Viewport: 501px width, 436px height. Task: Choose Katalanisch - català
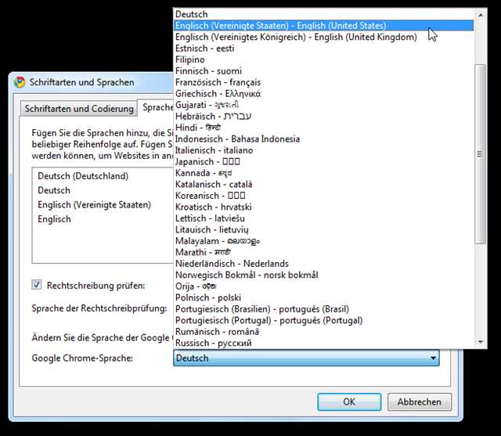point(323,184)
